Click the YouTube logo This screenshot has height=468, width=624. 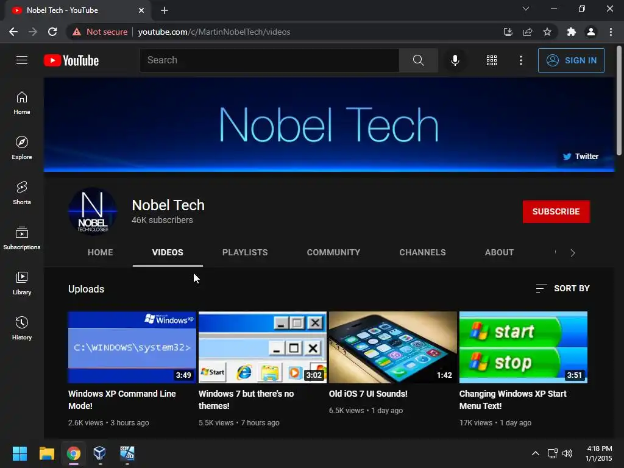71,60
